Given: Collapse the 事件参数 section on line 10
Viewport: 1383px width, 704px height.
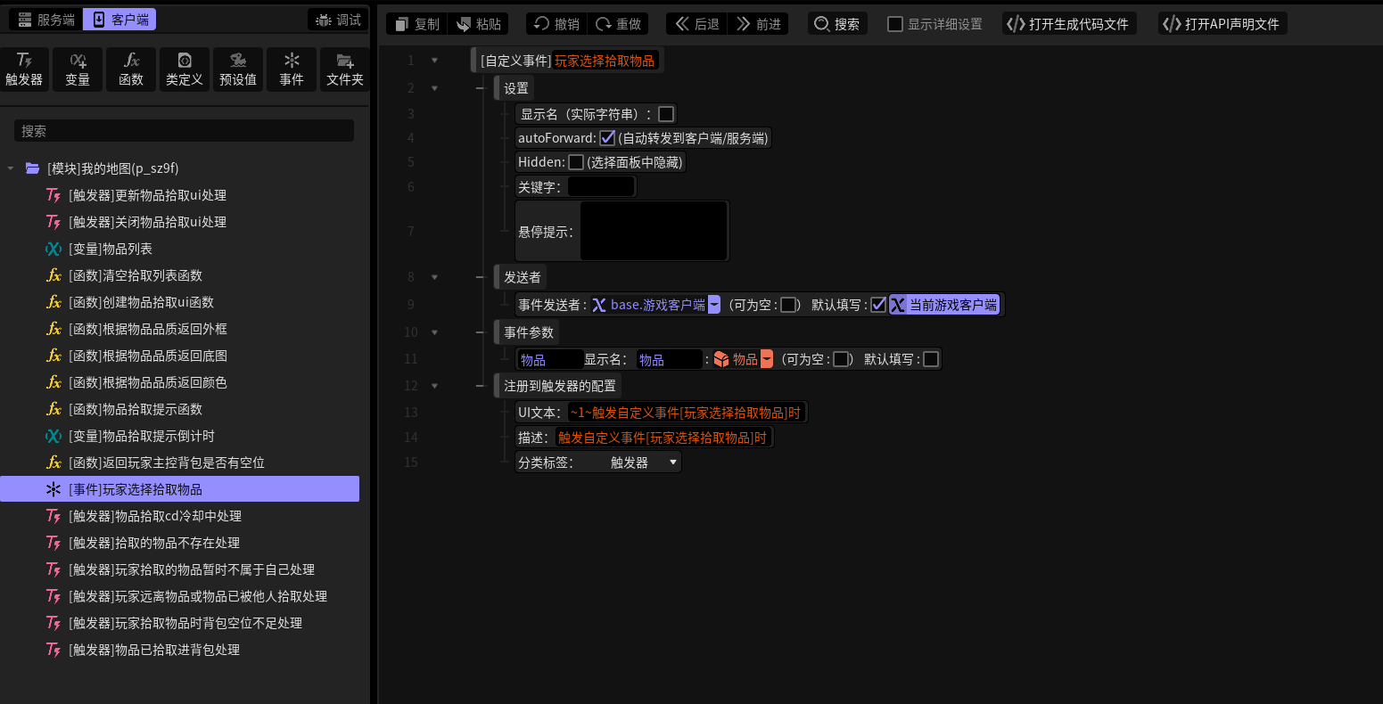Looking at the screenshot, I should pos(434,332).
